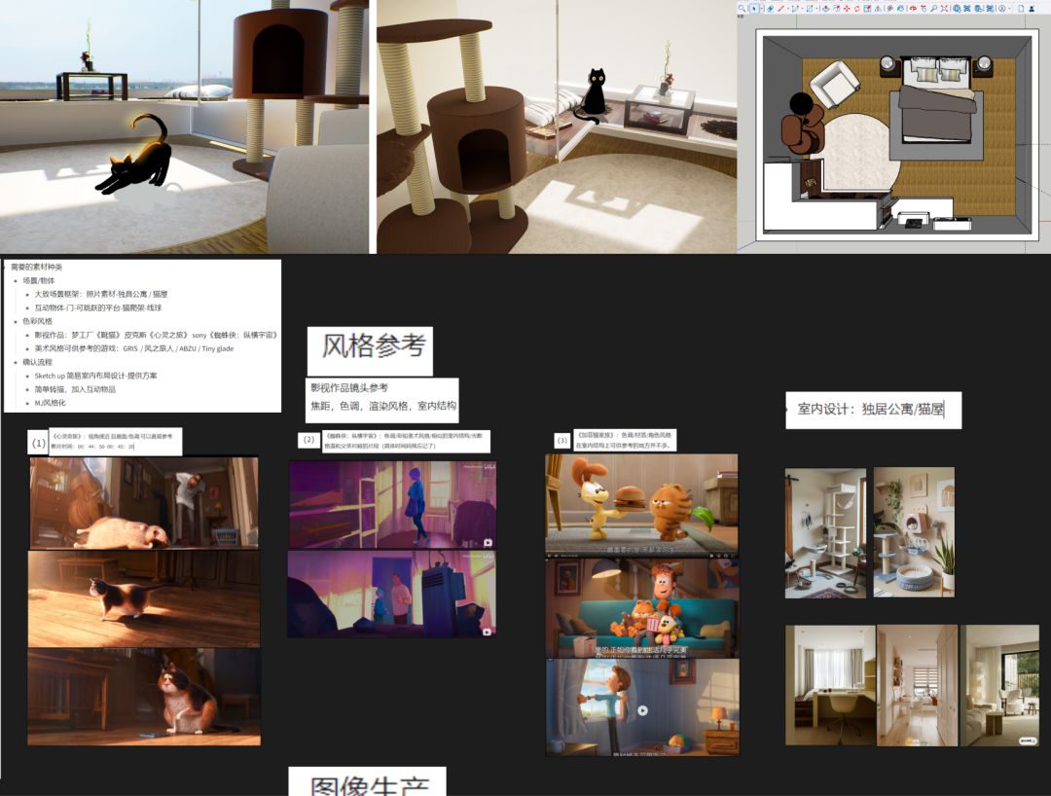Select the SketchUp floor plan view
Image resolution: width=1051 pixels, height=796 pixels.
(x=894, y=134)
